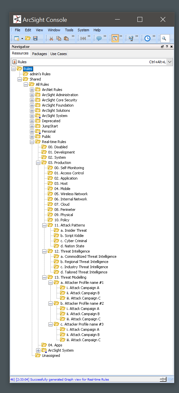Collapse the root Rules tree node
Screen dimensions: 179x393
pyautogui.click(x=13, y=69)
